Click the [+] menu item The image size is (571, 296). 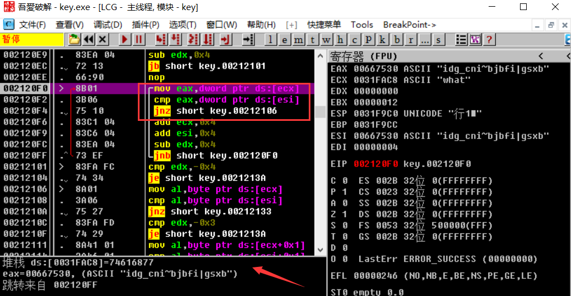(x=291, y=25)
